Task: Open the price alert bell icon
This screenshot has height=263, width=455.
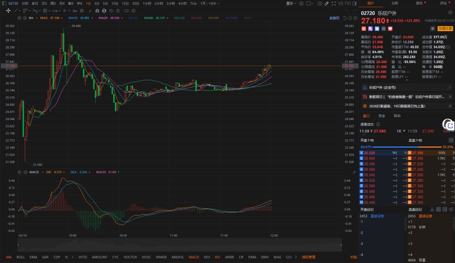Action: point(432,29)
